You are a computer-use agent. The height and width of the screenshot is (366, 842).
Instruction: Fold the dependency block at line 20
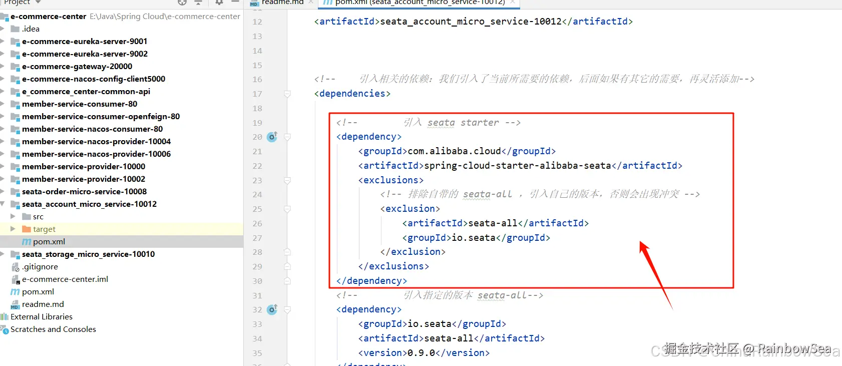tap(287, 137)
